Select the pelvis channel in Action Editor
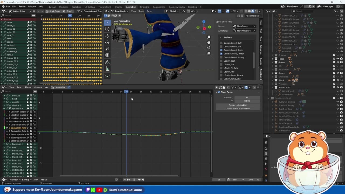The image size is (345, 194). (9, 22)
